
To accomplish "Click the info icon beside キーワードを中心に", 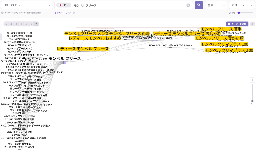I will point(2,13).
